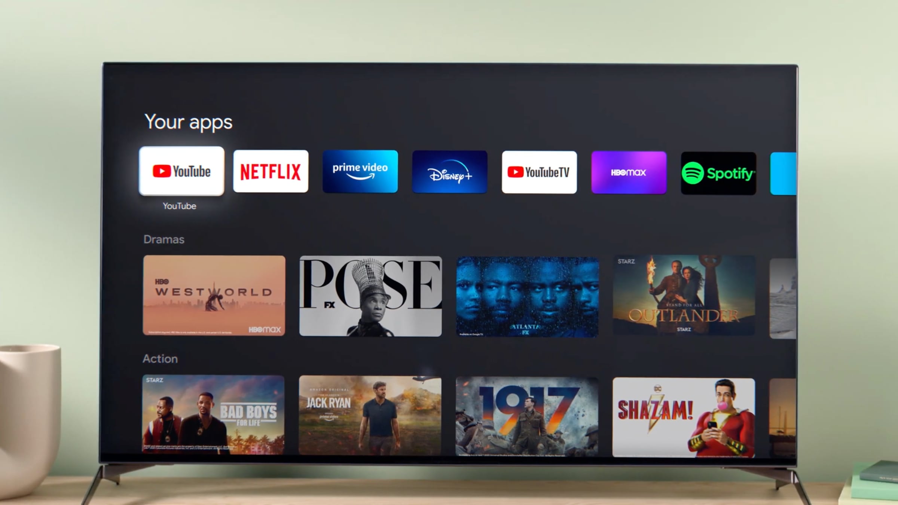The height and width of the screenshot is (505, 898).
Task: Open Spotify music app
Action: coord(718,172)
